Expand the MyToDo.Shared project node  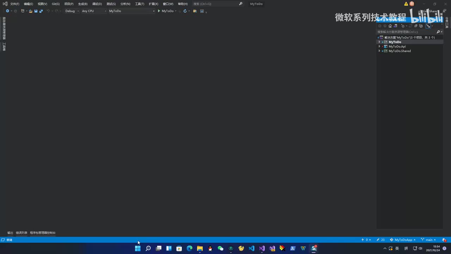379,51
